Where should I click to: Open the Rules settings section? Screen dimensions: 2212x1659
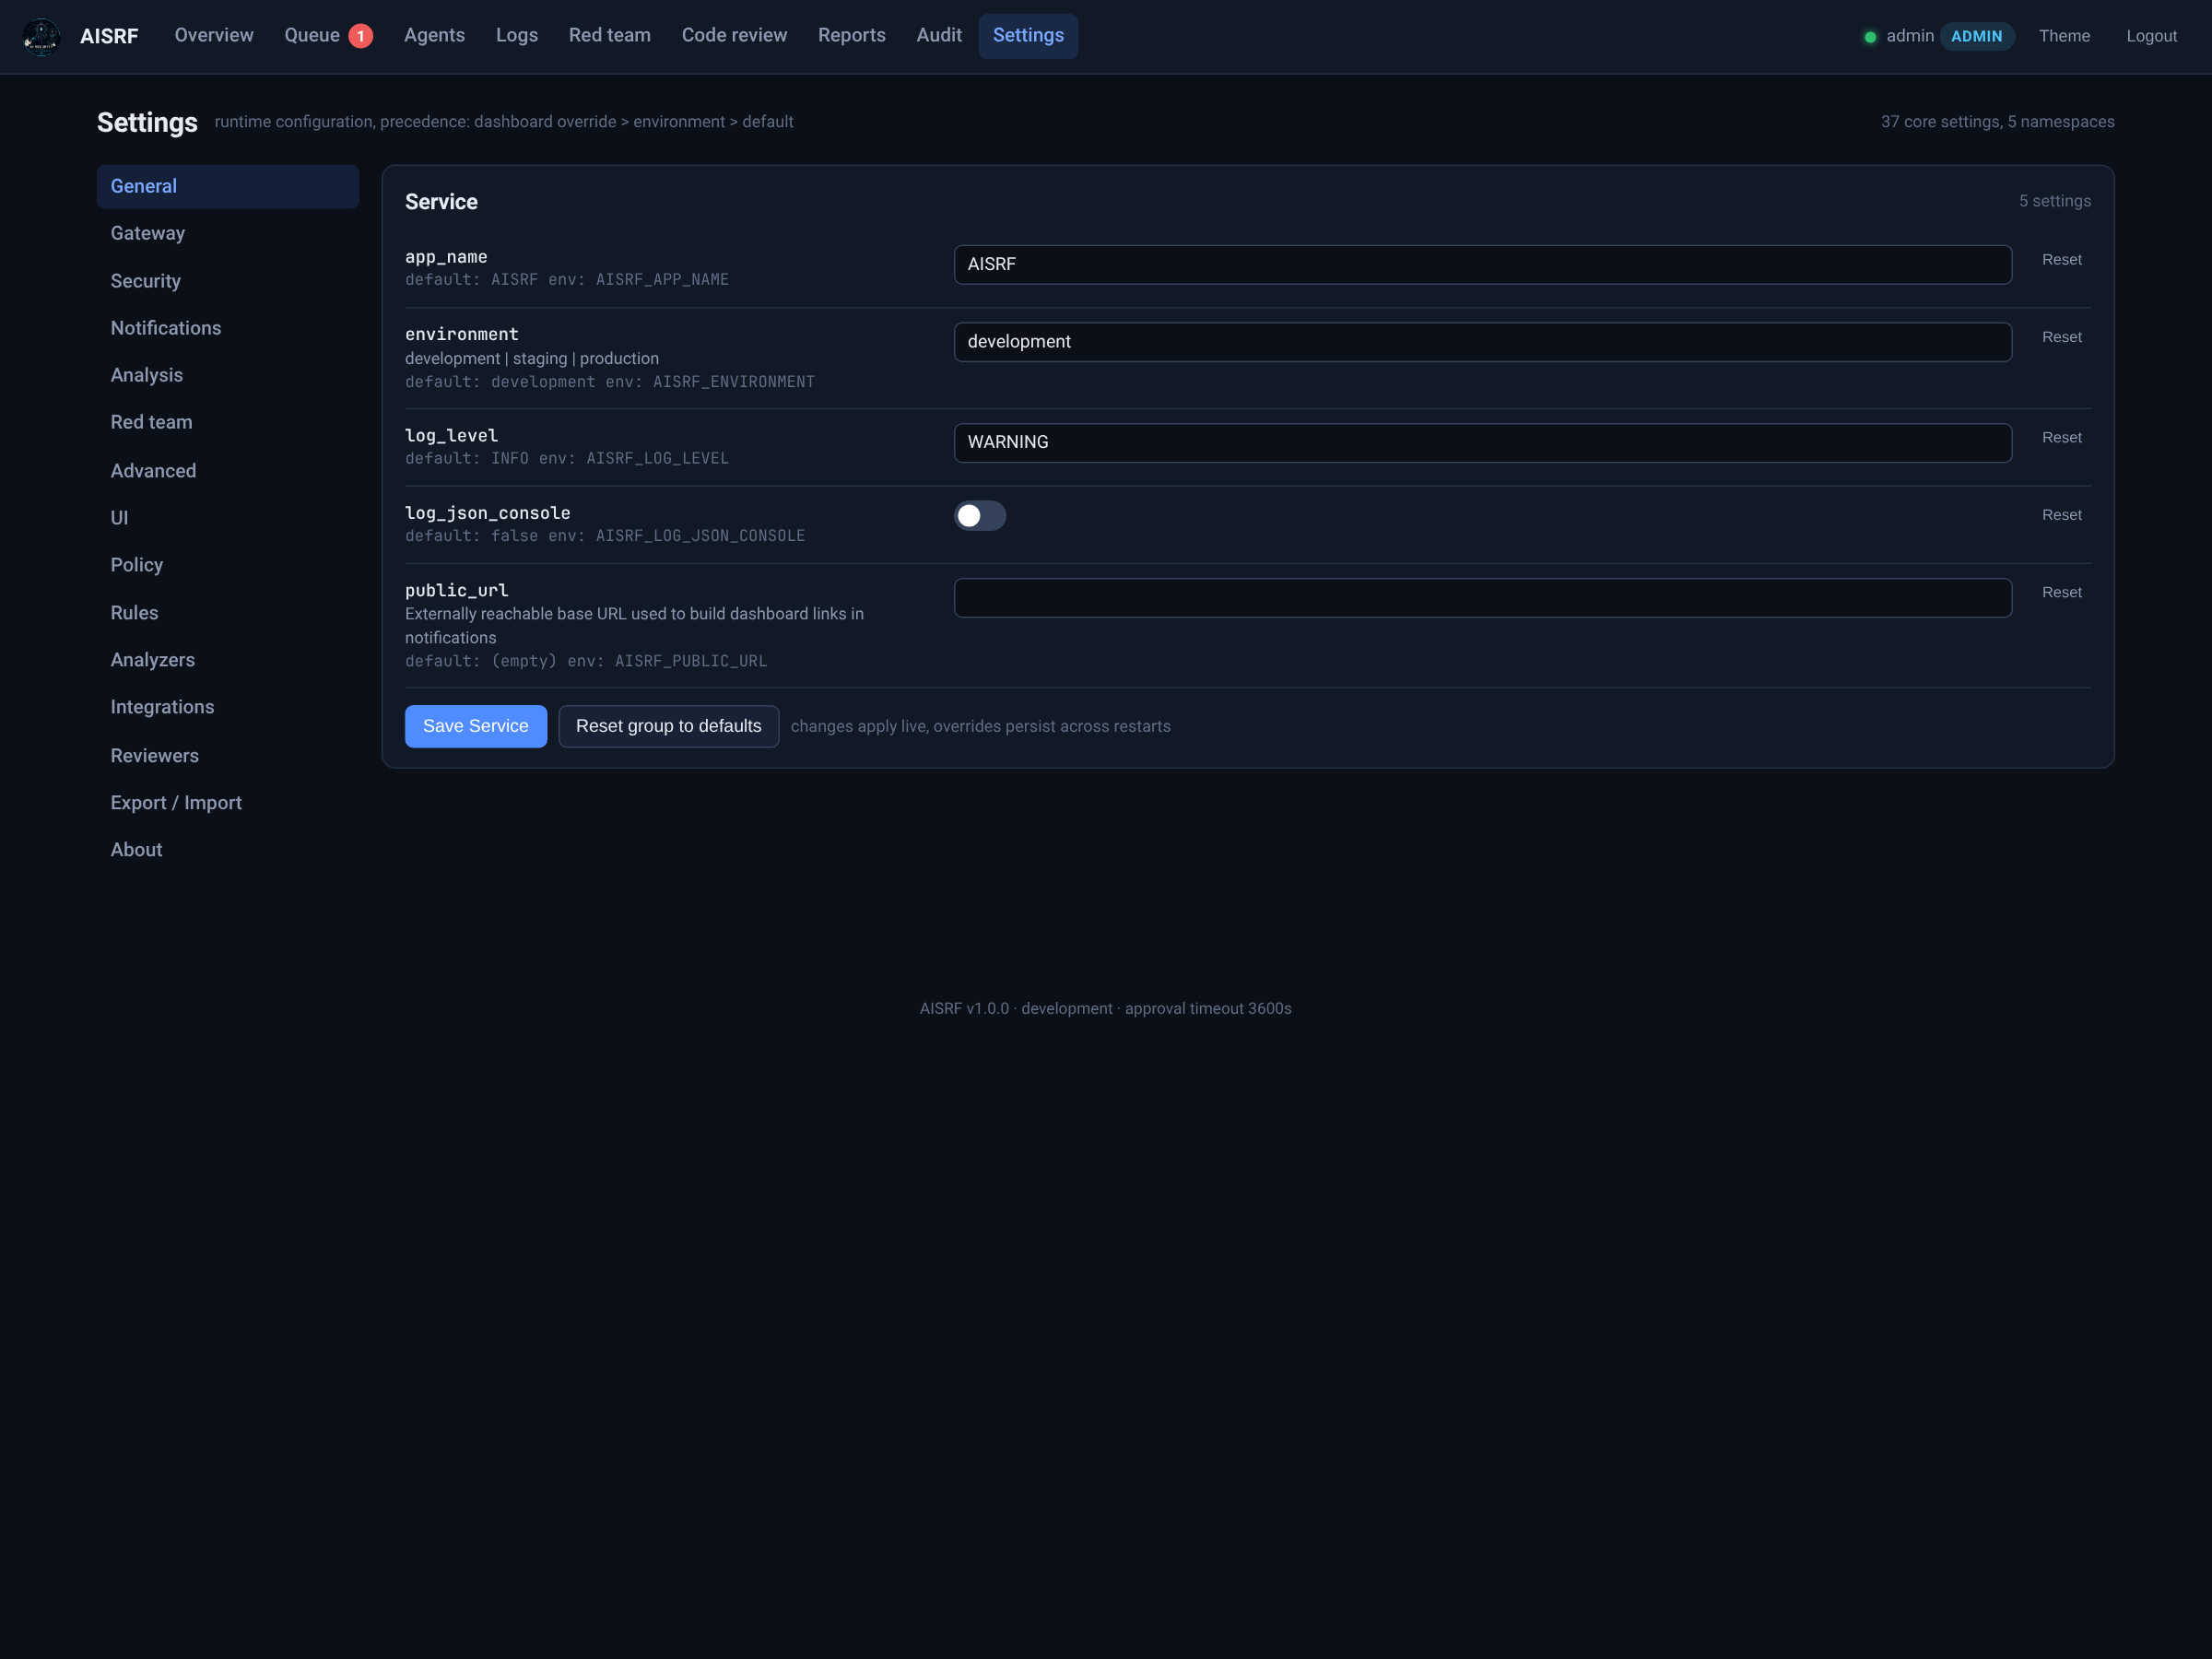pos(228,612)
